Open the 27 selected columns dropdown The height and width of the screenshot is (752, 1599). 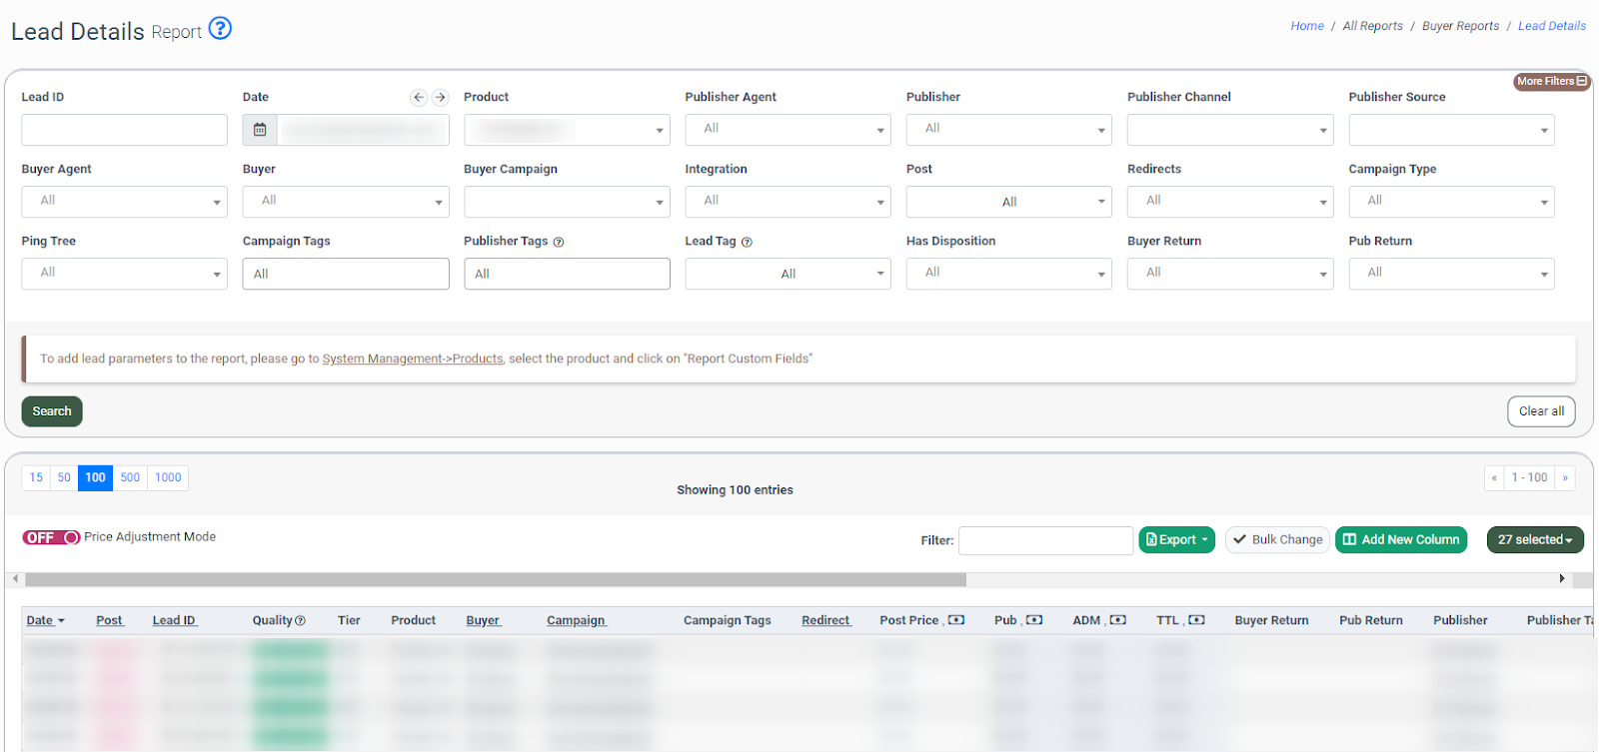(1534, 540)
